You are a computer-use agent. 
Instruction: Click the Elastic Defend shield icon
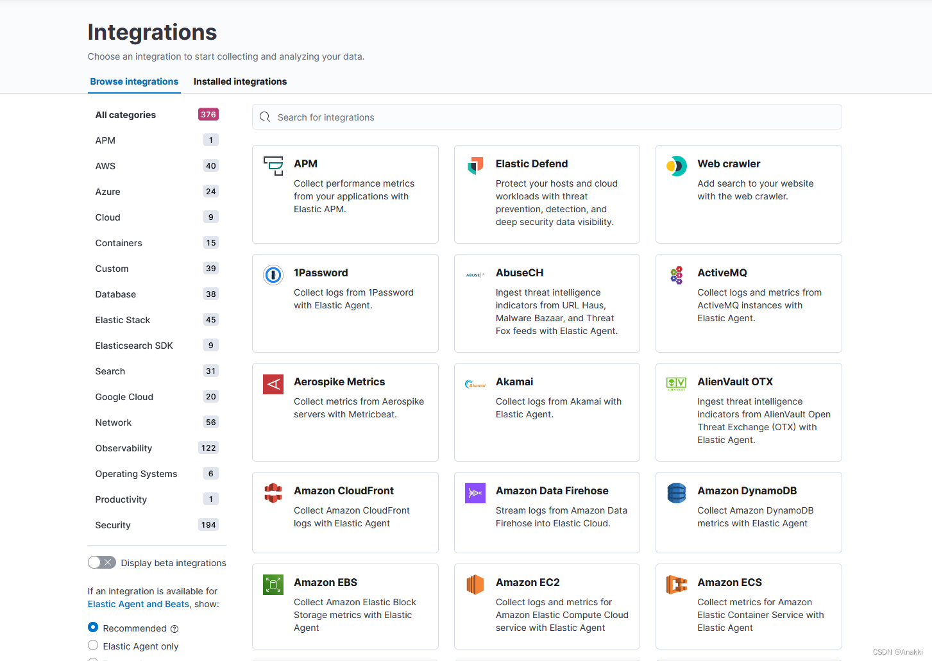pos(475,166)
